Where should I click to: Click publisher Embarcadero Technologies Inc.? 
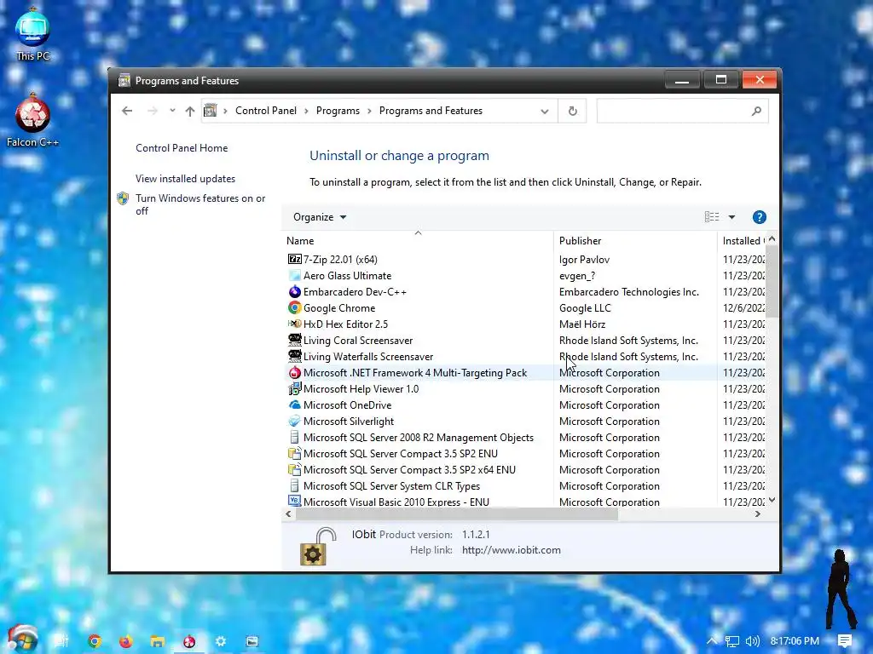tap(628, 291)
